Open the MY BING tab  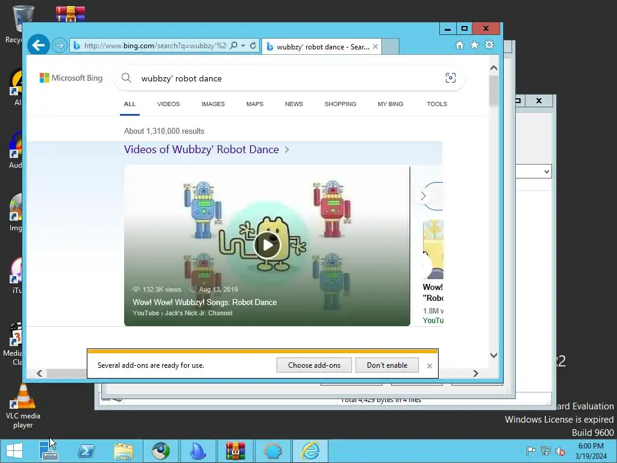point(390,104)
